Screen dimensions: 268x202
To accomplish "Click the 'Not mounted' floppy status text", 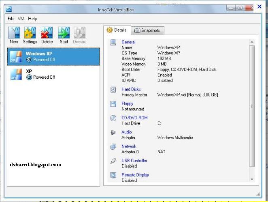I will point(133,109).
